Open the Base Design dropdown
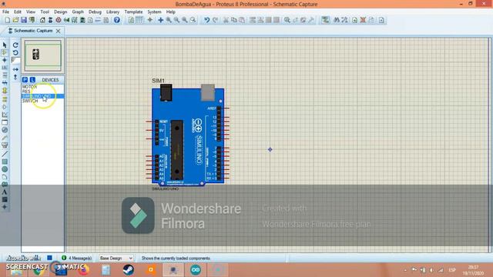The height and width of the screenshot is (277, 493). tap(116, 259)
